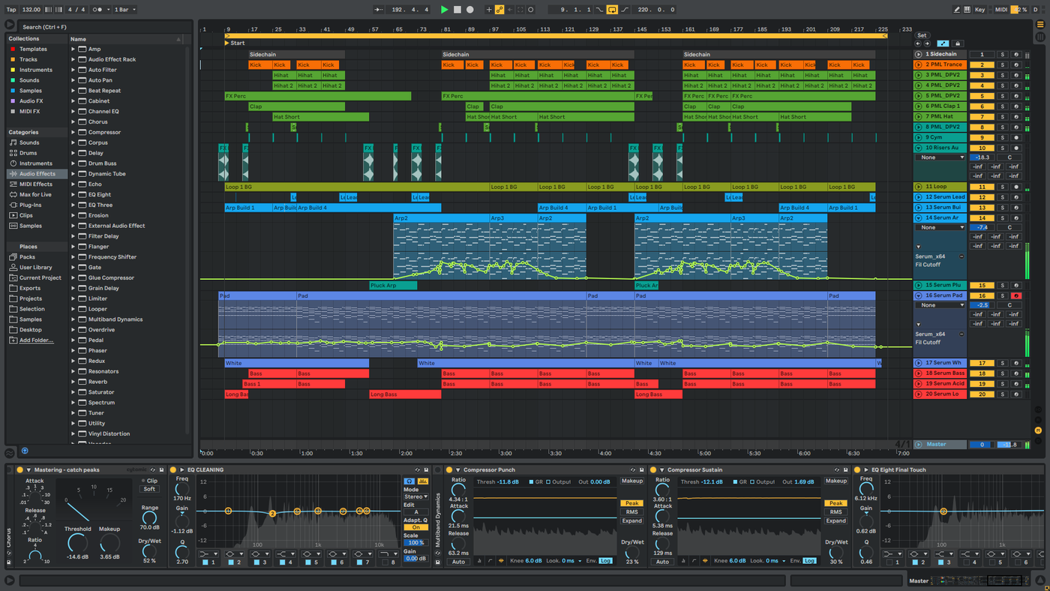Image resolution: width=1050 pixels, height=591 pixels.
Task: Open the Stereo Mode dropdown in EQ CLEANING
Action: tap(415, 496)
